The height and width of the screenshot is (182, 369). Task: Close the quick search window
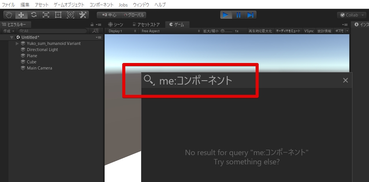point(345,80)
